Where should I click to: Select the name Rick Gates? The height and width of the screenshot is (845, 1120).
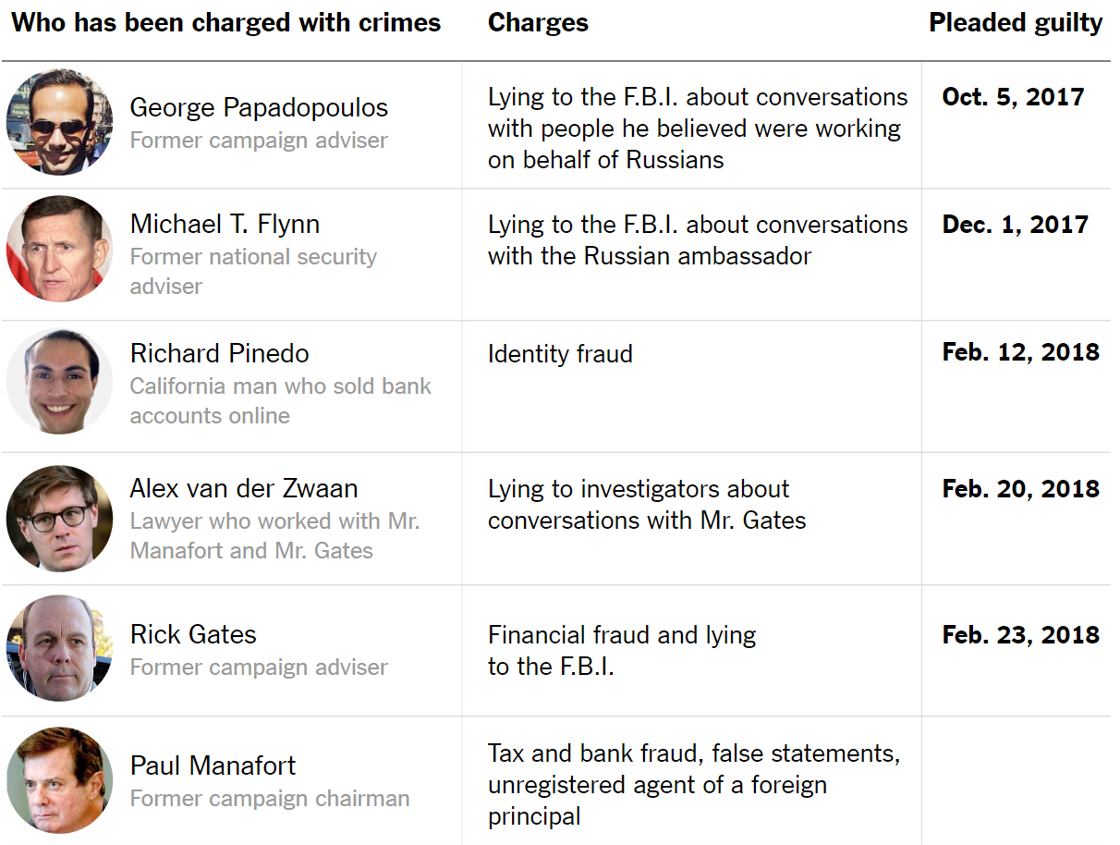(x=193, y=634)
